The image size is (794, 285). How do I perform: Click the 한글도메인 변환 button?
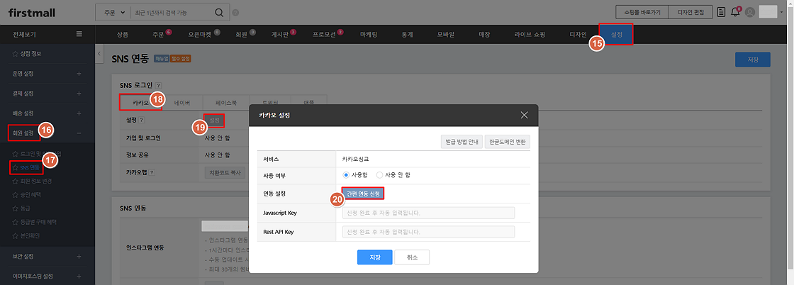(x=508, y=142)
